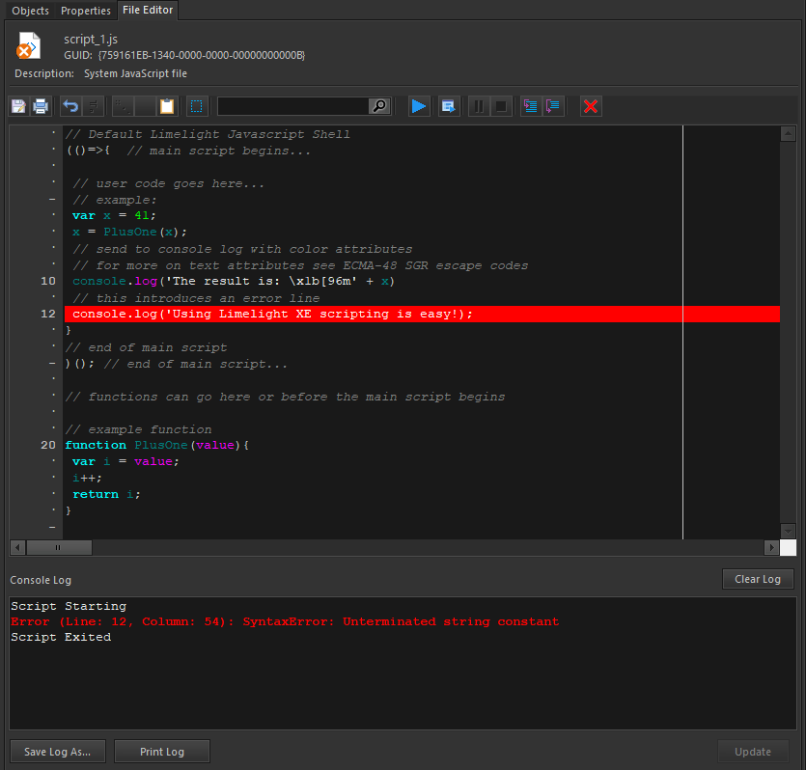Screen dimensions: 806x770
Task: Click the Update button
Action: pos(753,752)
